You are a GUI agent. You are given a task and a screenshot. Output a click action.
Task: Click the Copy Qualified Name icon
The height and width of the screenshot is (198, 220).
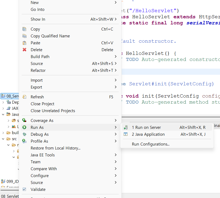24,36
